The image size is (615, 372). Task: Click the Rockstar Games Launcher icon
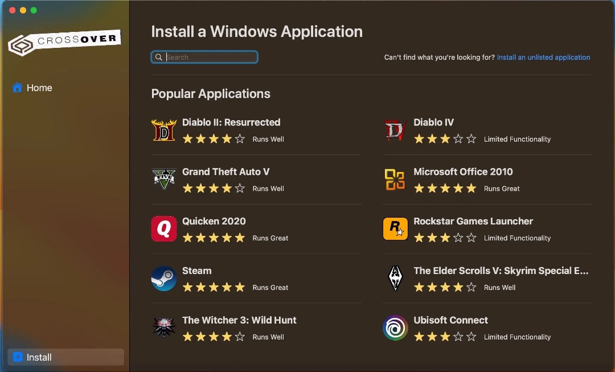[x=395, y=229]
